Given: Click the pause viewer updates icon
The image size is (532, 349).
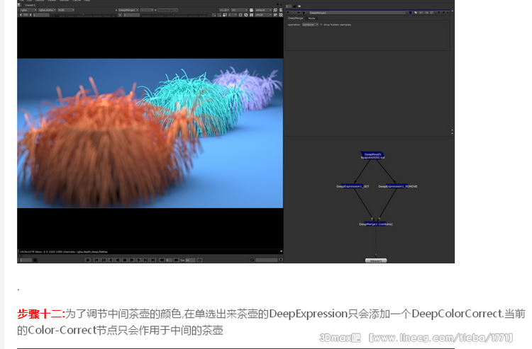Looking at the screenshot, I should coord(251,15).
